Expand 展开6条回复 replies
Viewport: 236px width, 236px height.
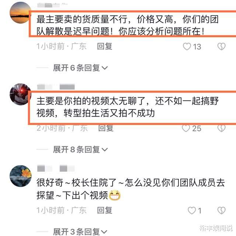pyautogui.click(x=80, y=68)
